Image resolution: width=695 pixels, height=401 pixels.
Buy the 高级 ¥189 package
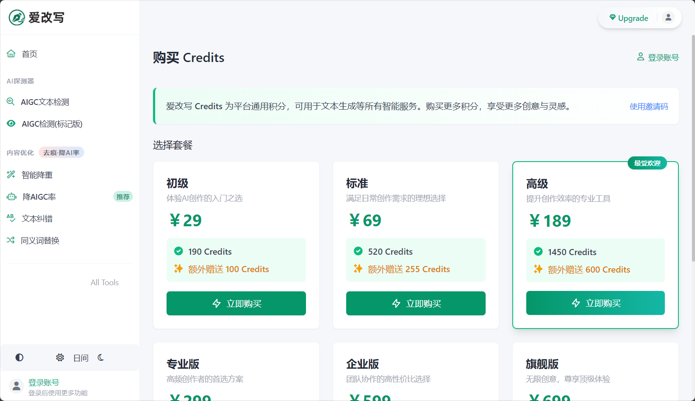(595, 303)
